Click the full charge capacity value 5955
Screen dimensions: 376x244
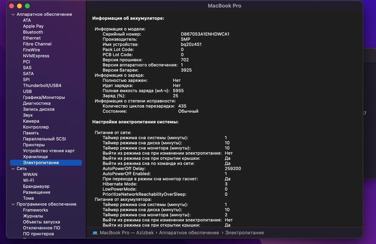pyautogui.click(x=178, y=91)
